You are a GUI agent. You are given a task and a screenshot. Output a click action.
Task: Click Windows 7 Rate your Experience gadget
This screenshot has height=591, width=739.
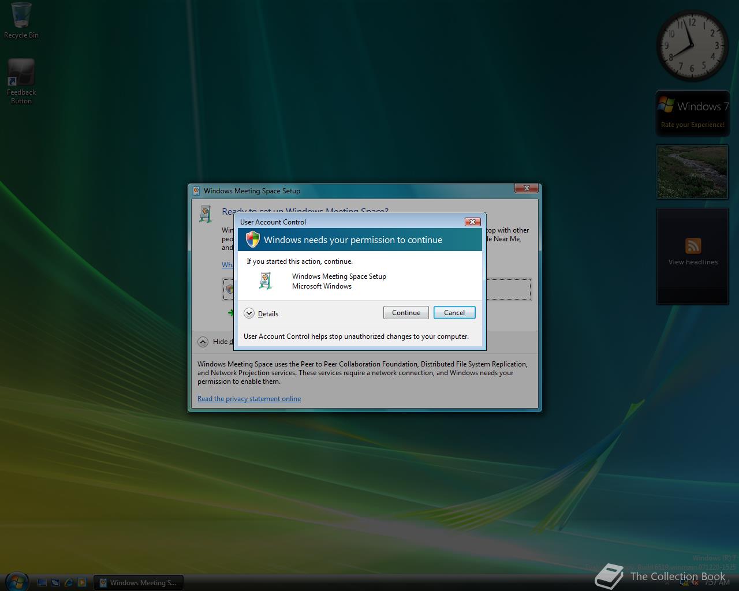(692, 114)
